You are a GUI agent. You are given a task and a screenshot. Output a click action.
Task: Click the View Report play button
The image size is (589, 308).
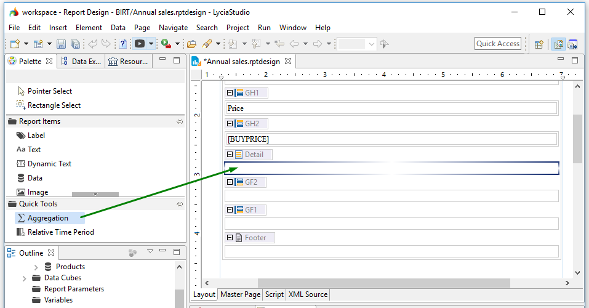click(140, 44)
